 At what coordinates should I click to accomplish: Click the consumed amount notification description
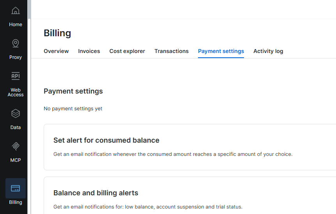point(173,154)
